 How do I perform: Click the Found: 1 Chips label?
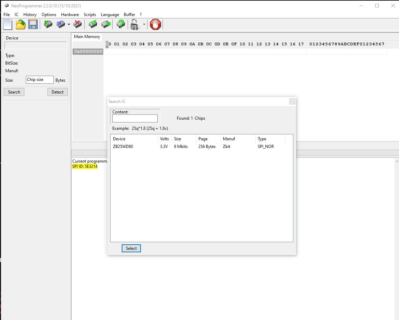point(191,118)
